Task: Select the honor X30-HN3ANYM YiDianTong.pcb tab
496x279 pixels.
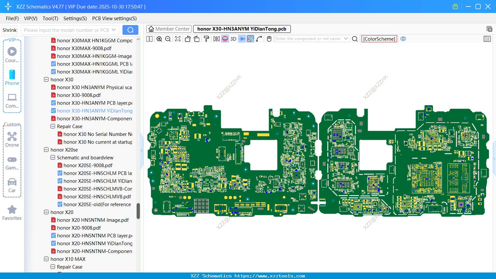Action: [242, 29]
